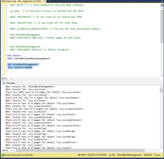The height and width of the screenshot is (159, 164).
Task: Click 'BloodBankManagement' database in status bar
Action: [x=129, y=155]
